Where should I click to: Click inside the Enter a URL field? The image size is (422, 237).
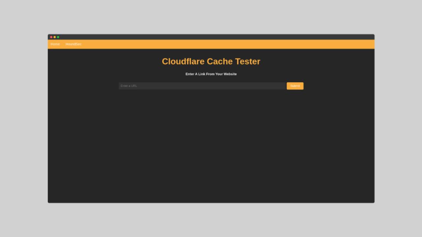(x=201, y=86)
